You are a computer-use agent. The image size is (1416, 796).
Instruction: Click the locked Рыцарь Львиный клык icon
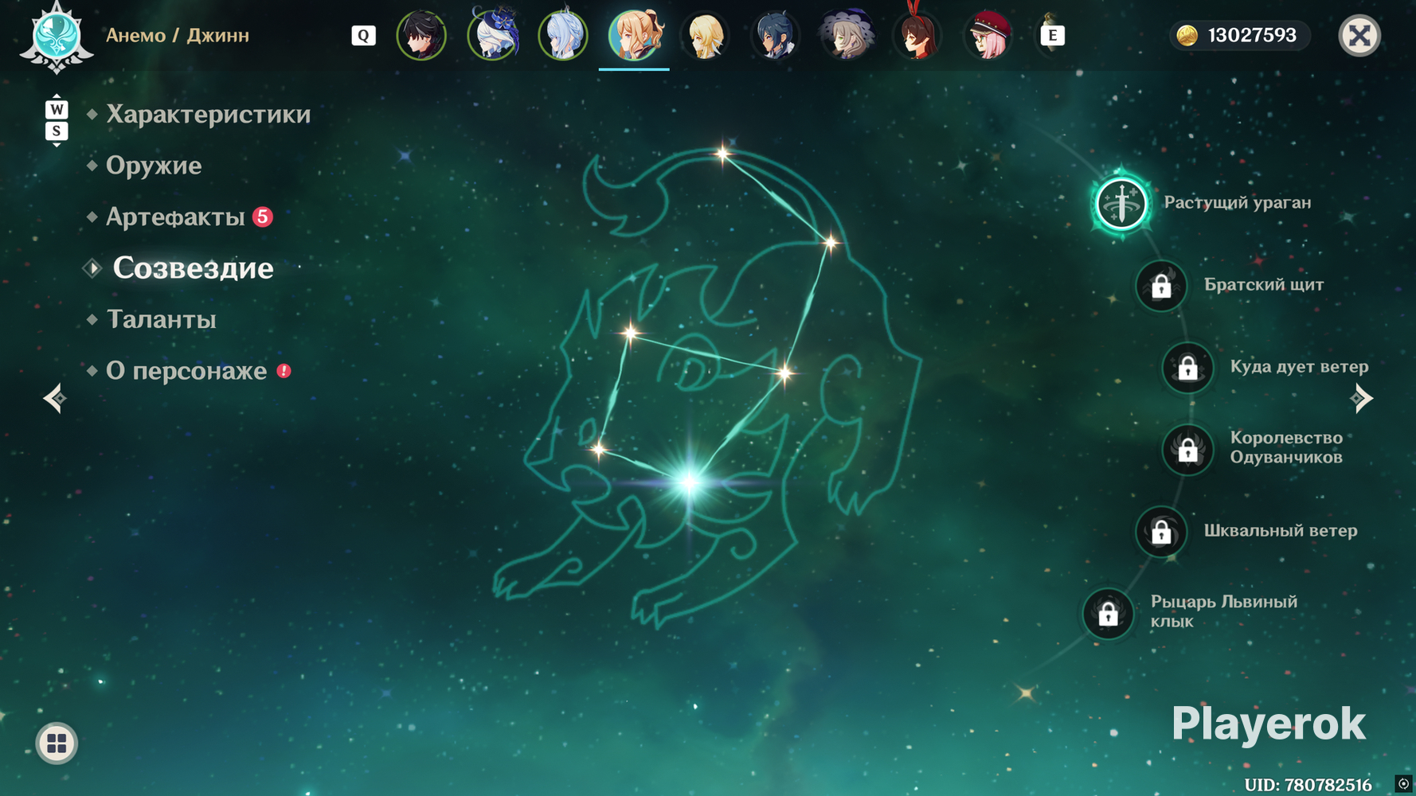[1108, 613]
